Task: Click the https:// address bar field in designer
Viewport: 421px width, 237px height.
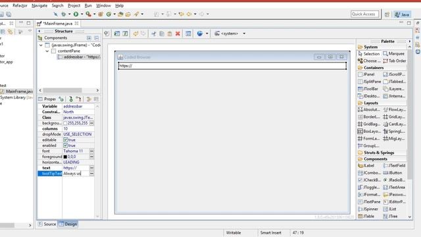Action: pos(232,66)
